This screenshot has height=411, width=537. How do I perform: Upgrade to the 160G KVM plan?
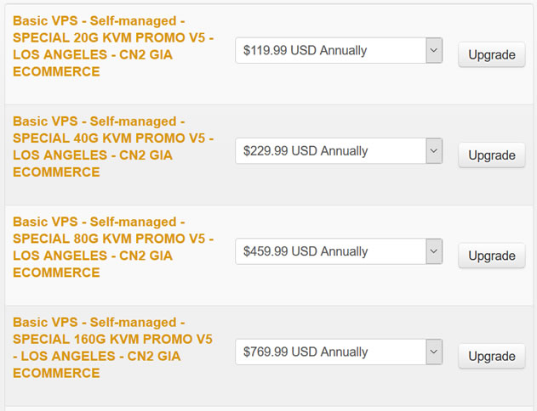(x=491, y=357)
